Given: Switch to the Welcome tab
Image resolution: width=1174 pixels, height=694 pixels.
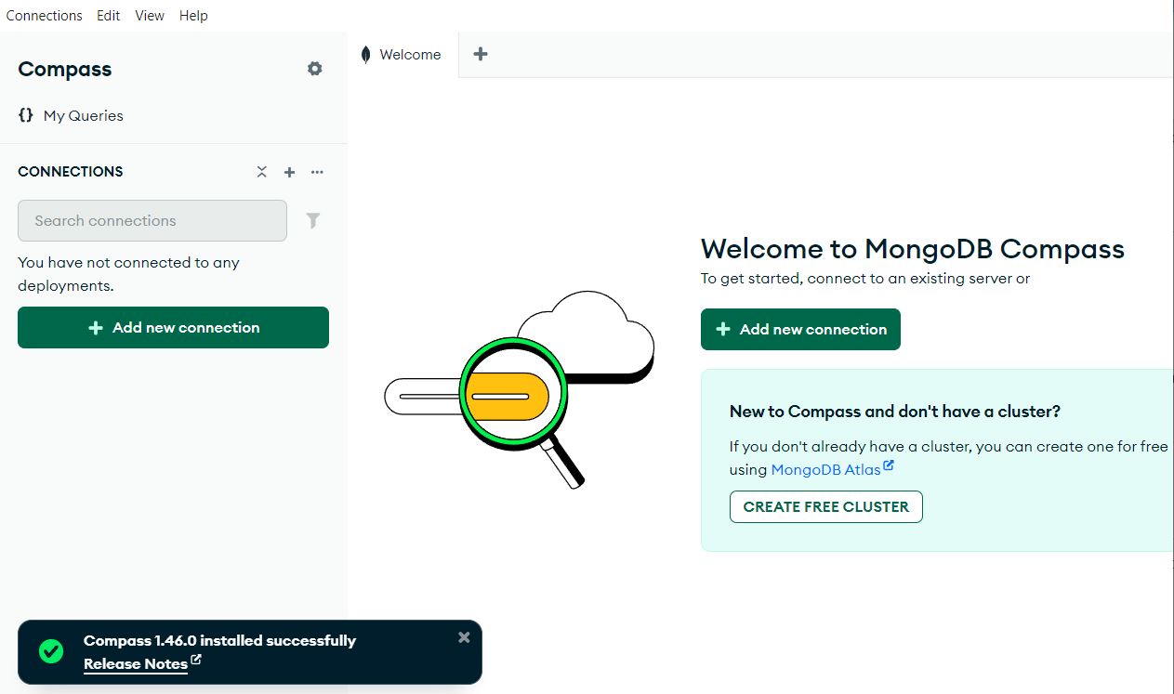Looking at the screenshot, I should click(409, 54).
